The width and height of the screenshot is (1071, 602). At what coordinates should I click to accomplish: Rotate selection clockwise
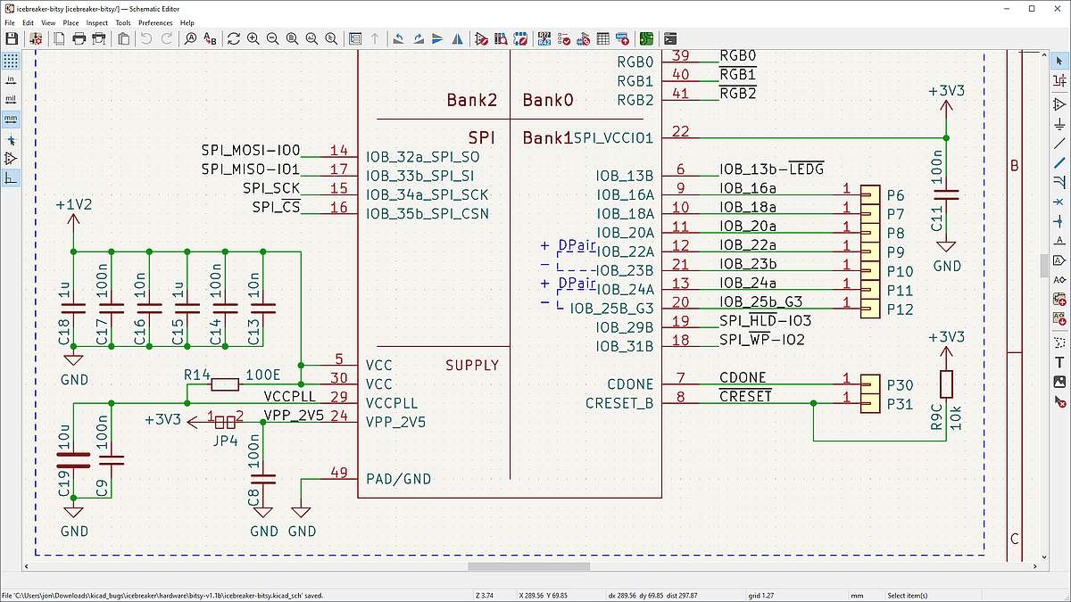click(x=418, y=39)
